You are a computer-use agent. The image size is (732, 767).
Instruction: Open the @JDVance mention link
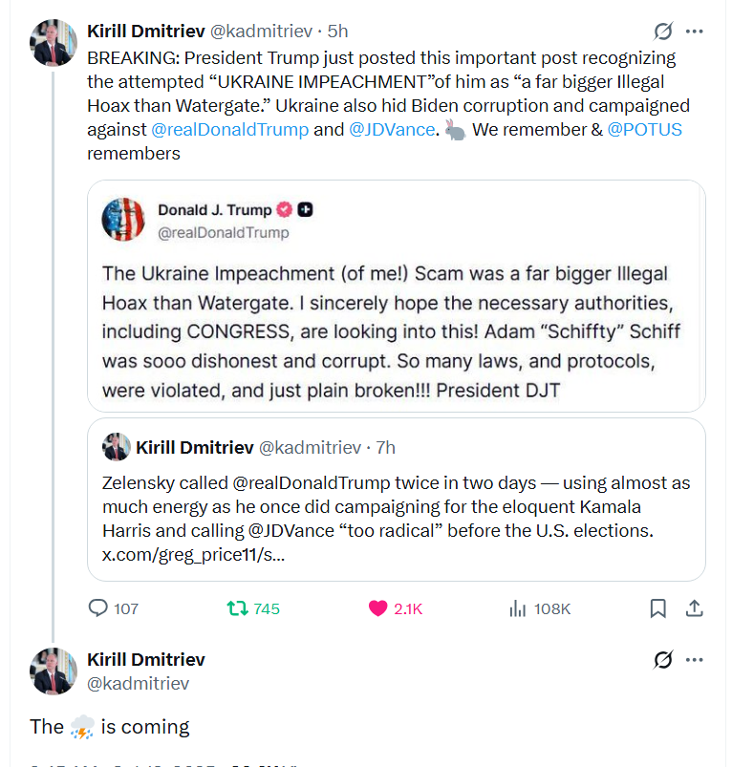pos(390,129)
